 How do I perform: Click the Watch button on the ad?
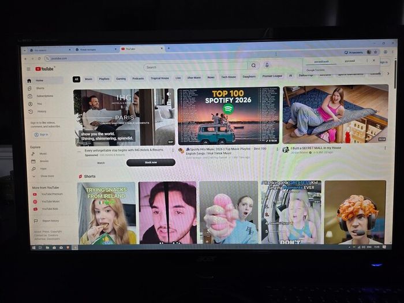[101, 163]
